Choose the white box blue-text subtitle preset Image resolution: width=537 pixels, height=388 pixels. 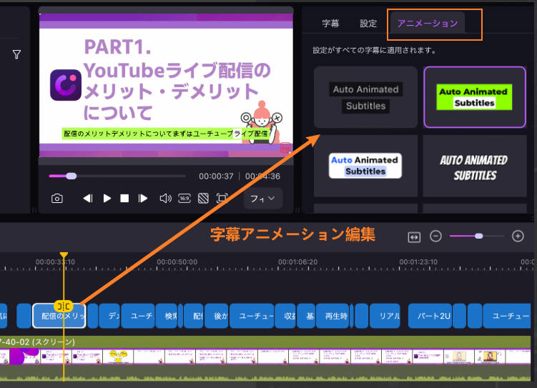pyautogui.click(x=365, y=166)
